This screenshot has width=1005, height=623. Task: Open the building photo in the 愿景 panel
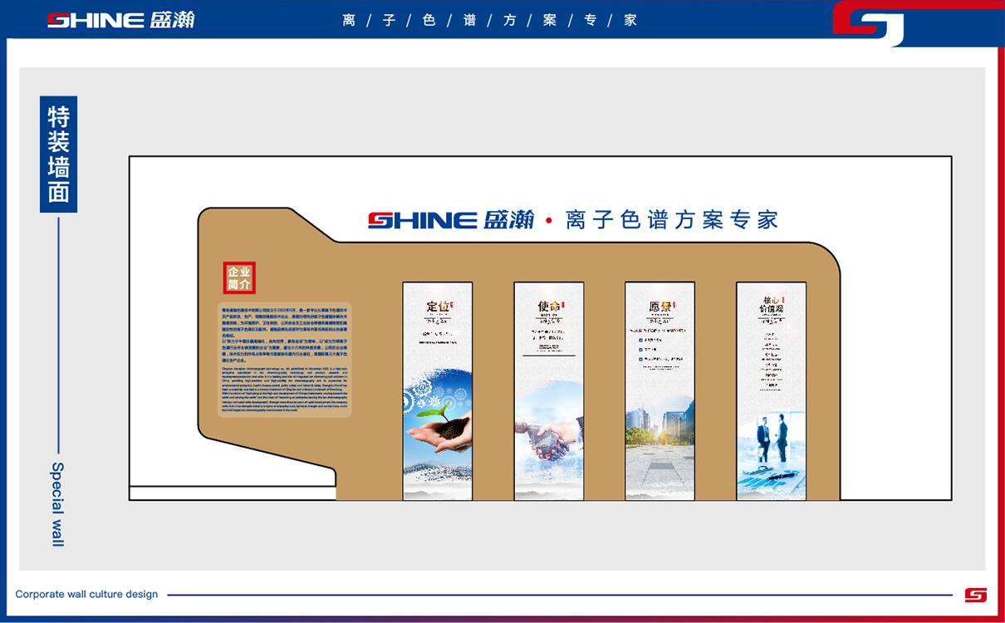pos(660,440)
